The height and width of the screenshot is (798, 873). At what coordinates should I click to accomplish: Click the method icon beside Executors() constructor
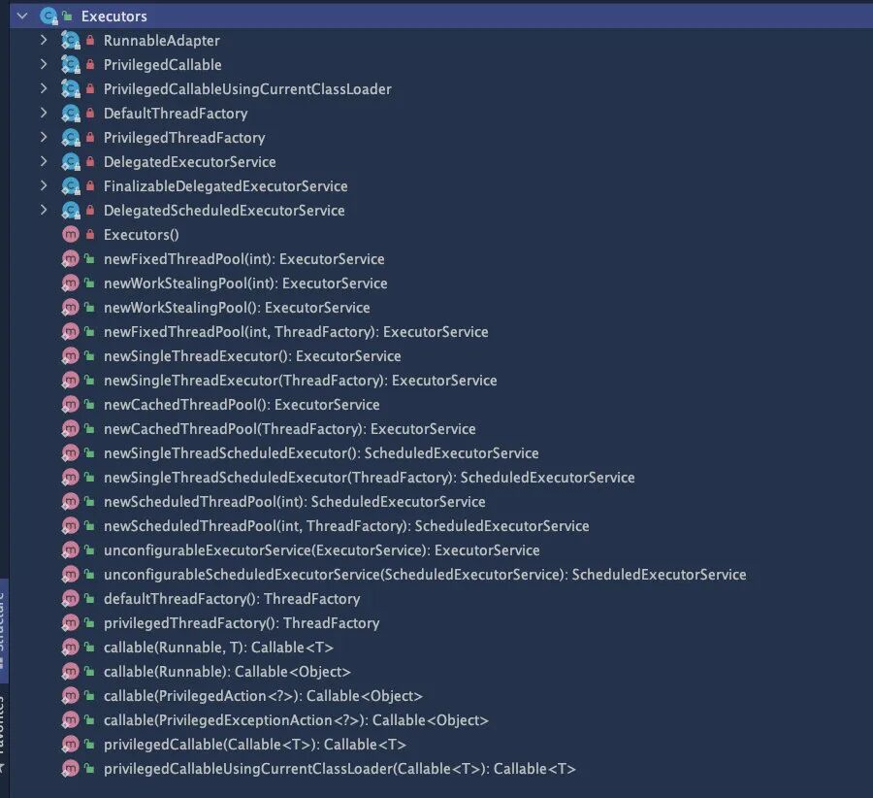tap(70, 235)
